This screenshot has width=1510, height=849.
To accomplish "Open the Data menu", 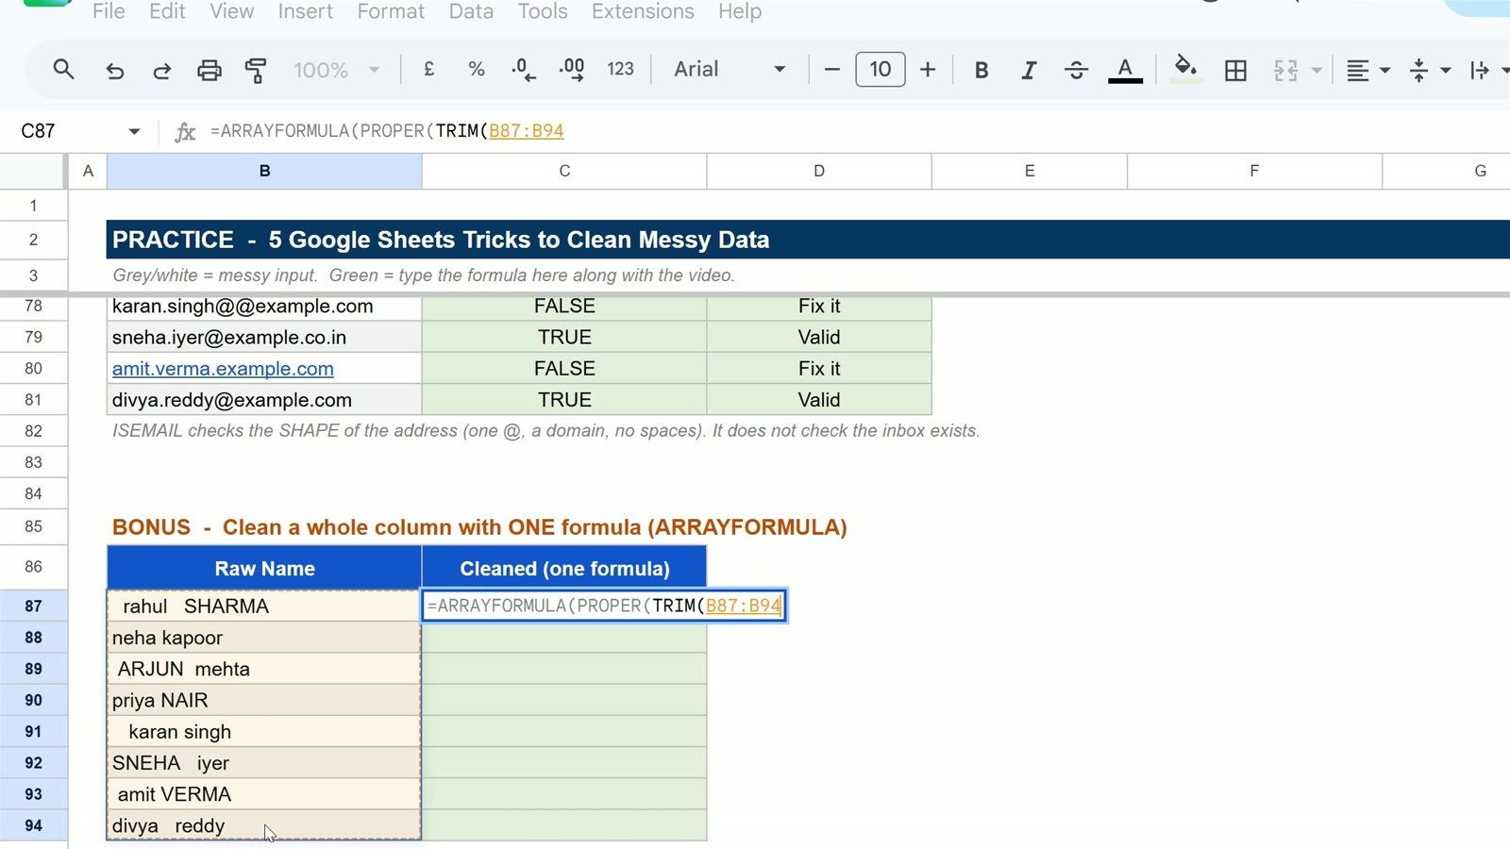I will tap(471, 11).
